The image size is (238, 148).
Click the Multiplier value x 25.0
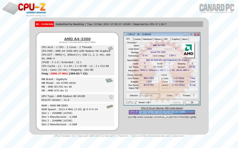[149, 81]
